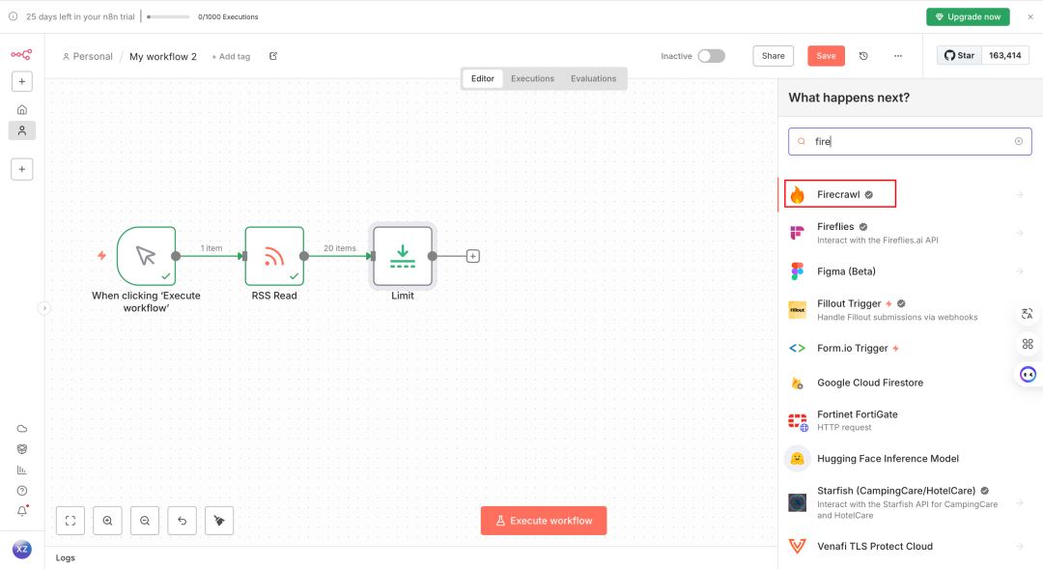Viewport: 1043px width, 569px height.
Task: Toggle the Inactive workflow switch
Action: pos(711,56)
